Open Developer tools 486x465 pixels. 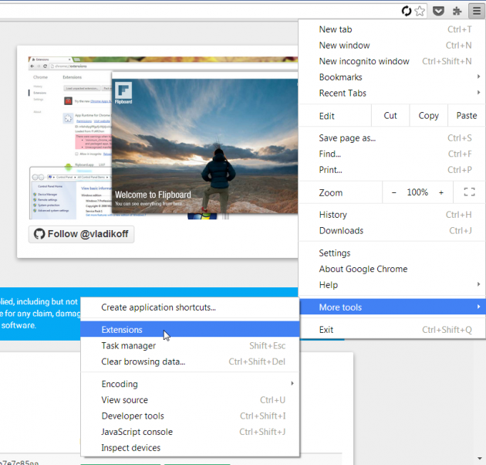[x=190, y=416]
